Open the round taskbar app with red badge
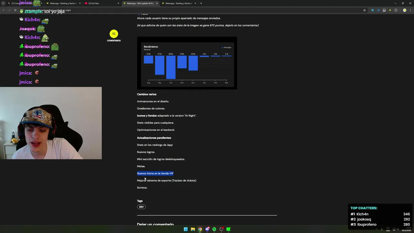 [221, 229]
